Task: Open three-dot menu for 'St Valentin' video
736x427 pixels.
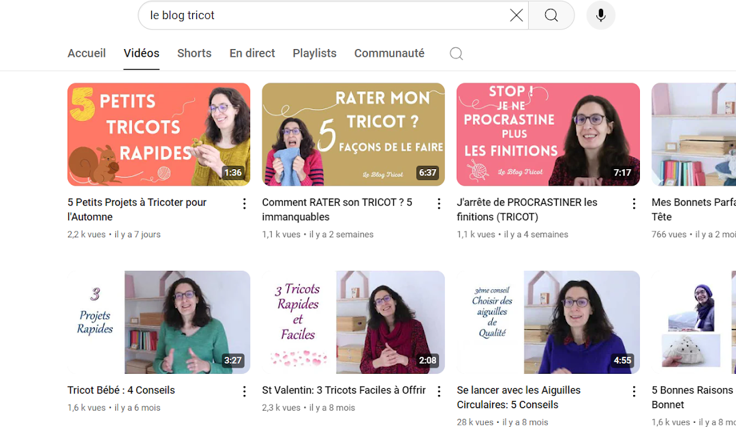Action: (439, 392)
